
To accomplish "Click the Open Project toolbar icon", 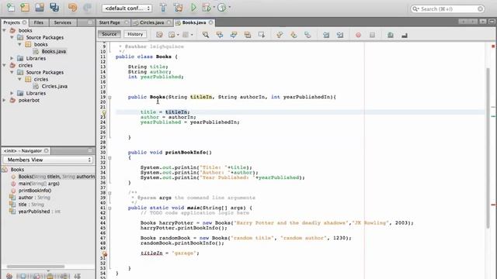I will pyautogui.click(x=40, y=7).
